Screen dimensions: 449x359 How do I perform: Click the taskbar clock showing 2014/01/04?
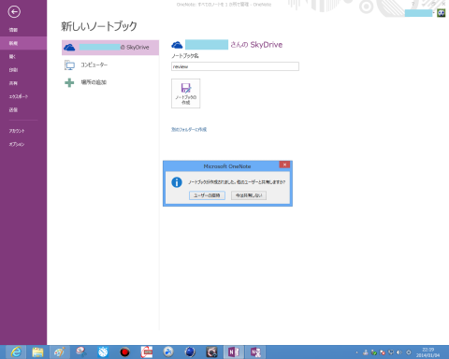[x=427, y=352]
